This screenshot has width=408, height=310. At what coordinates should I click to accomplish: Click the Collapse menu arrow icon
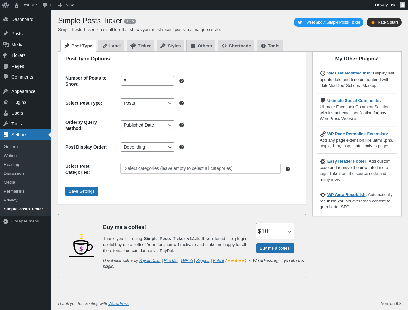coord(6,221)
